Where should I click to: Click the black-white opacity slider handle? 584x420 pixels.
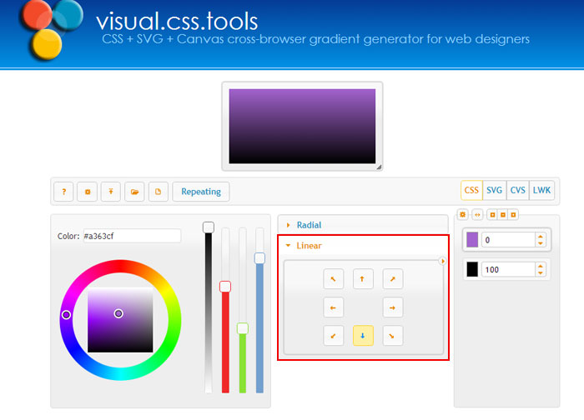[x=209, y=227]
